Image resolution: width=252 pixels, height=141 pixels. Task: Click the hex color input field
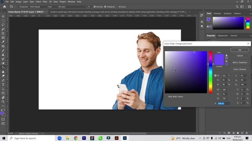[x=224, y=103]
